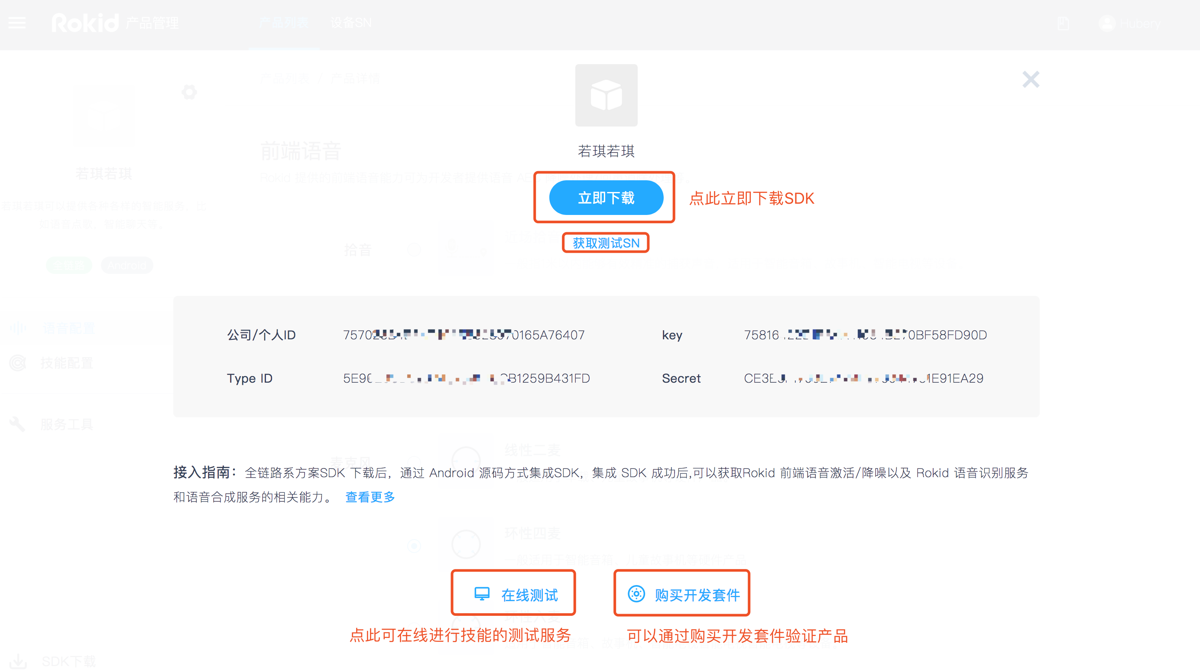The width and height of the screenshot is (1200, 670).
Task: Click the key value text
Action: (865, 335)
